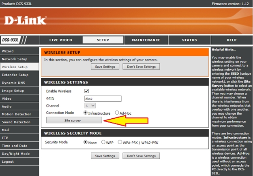253x176 pixels.
Task: Open the Live Video tab
Action: coord(60,40)
